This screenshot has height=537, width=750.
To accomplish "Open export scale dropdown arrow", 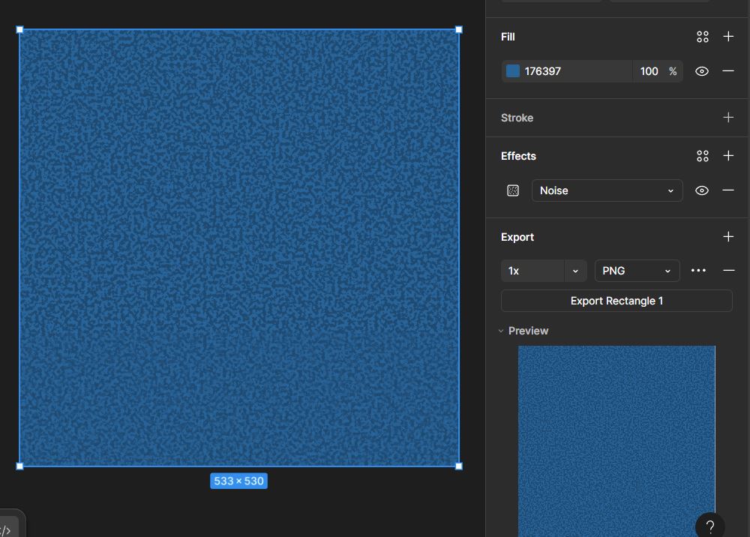I will point(575,271).
